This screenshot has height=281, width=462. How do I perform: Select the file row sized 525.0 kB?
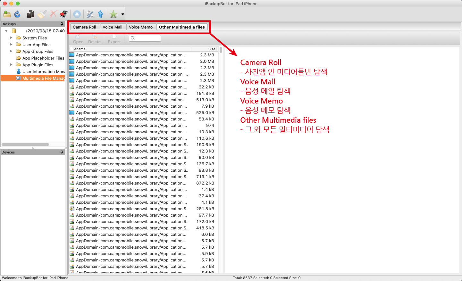click(143, 112)
